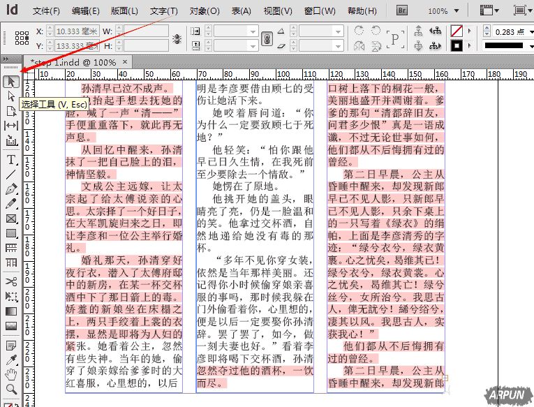Open the 表(A) menu
534x407 pixels.
pos(241,11)
